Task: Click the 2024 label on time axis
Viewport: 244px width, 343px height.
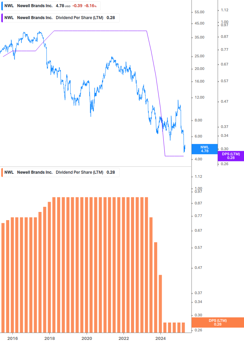Action: pyautogui.click(x=161, y=339)
